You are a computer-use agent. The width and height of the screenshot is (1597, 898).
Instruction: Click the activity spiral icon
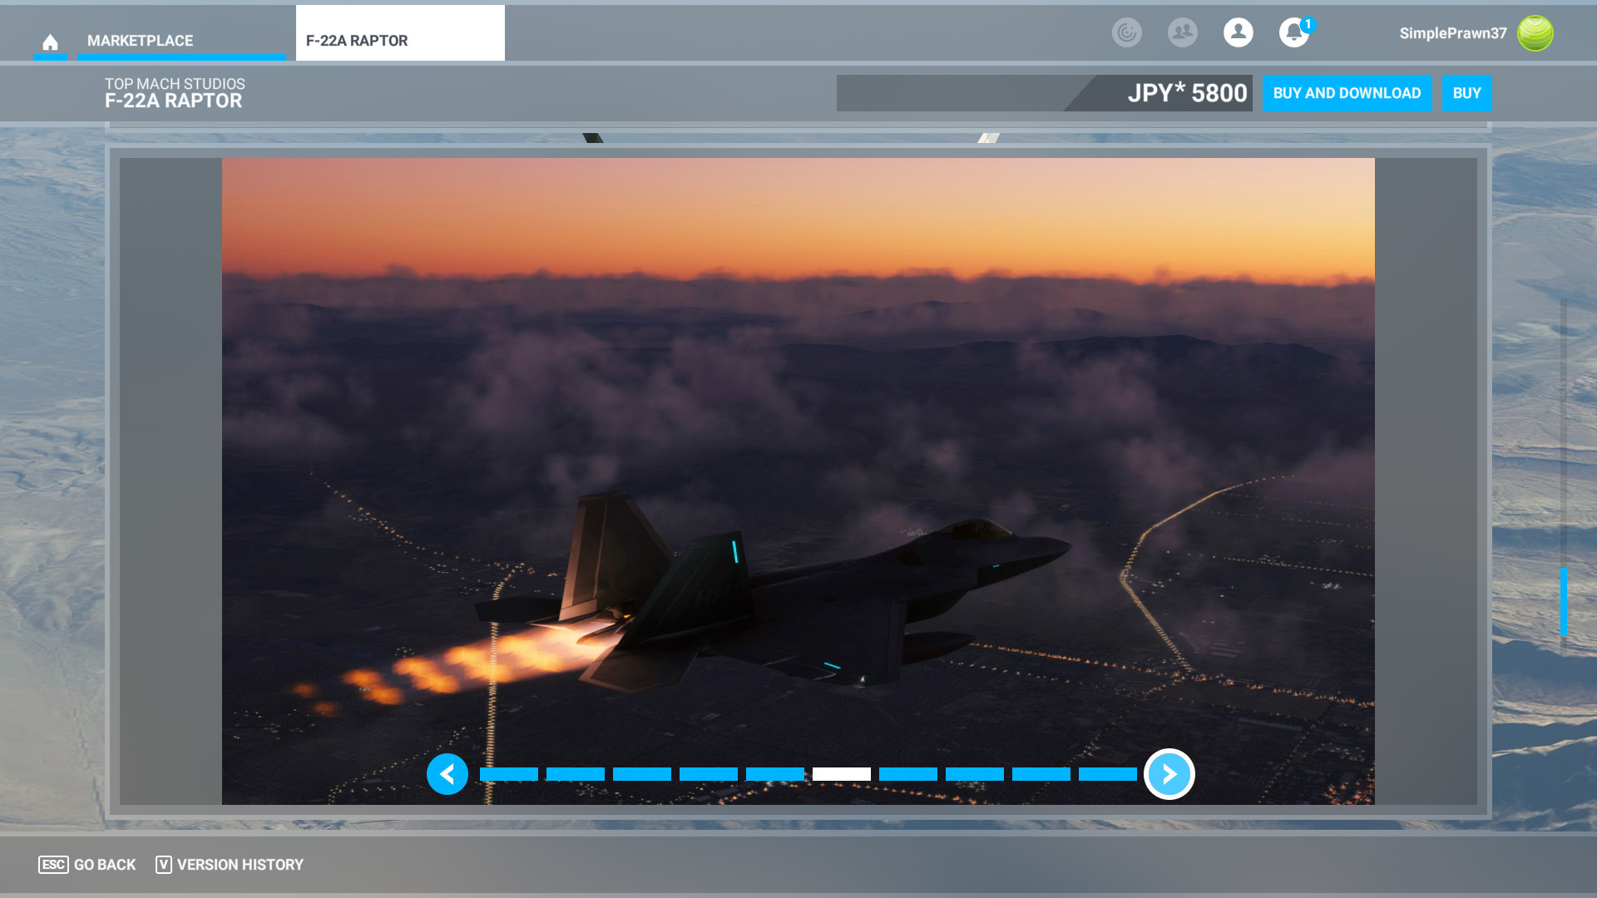click(x=1126, y=33)
